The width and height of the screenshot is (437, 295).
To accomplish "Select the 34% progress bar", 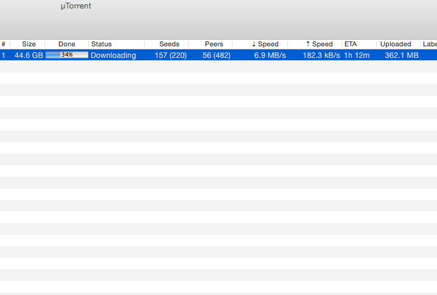I will click(67, 55).
